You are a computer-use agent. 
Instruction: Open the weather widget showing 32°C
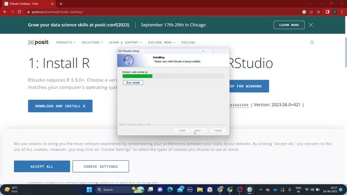click(x=11, y=190)
